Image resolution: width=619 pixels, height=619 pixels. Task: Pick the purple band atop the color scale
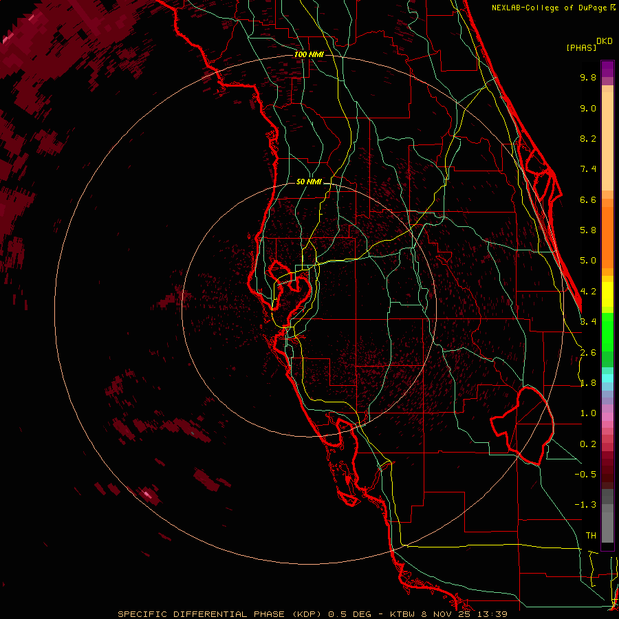point(607,69)
